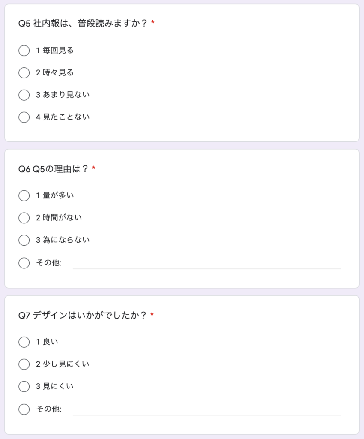Select the radio button for 1 毎回見る
This screenshot has height=439, width=364.
pyautogui.click(x=24, y=51)
